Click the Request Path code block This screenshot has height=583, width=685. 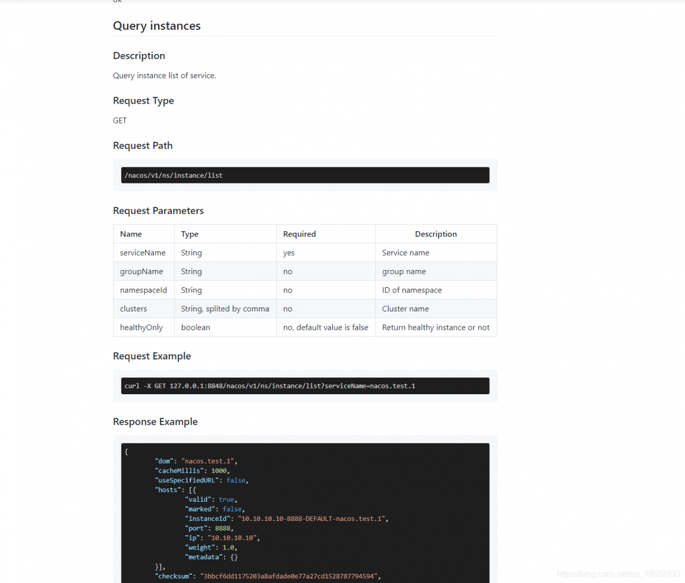point(305,175)
